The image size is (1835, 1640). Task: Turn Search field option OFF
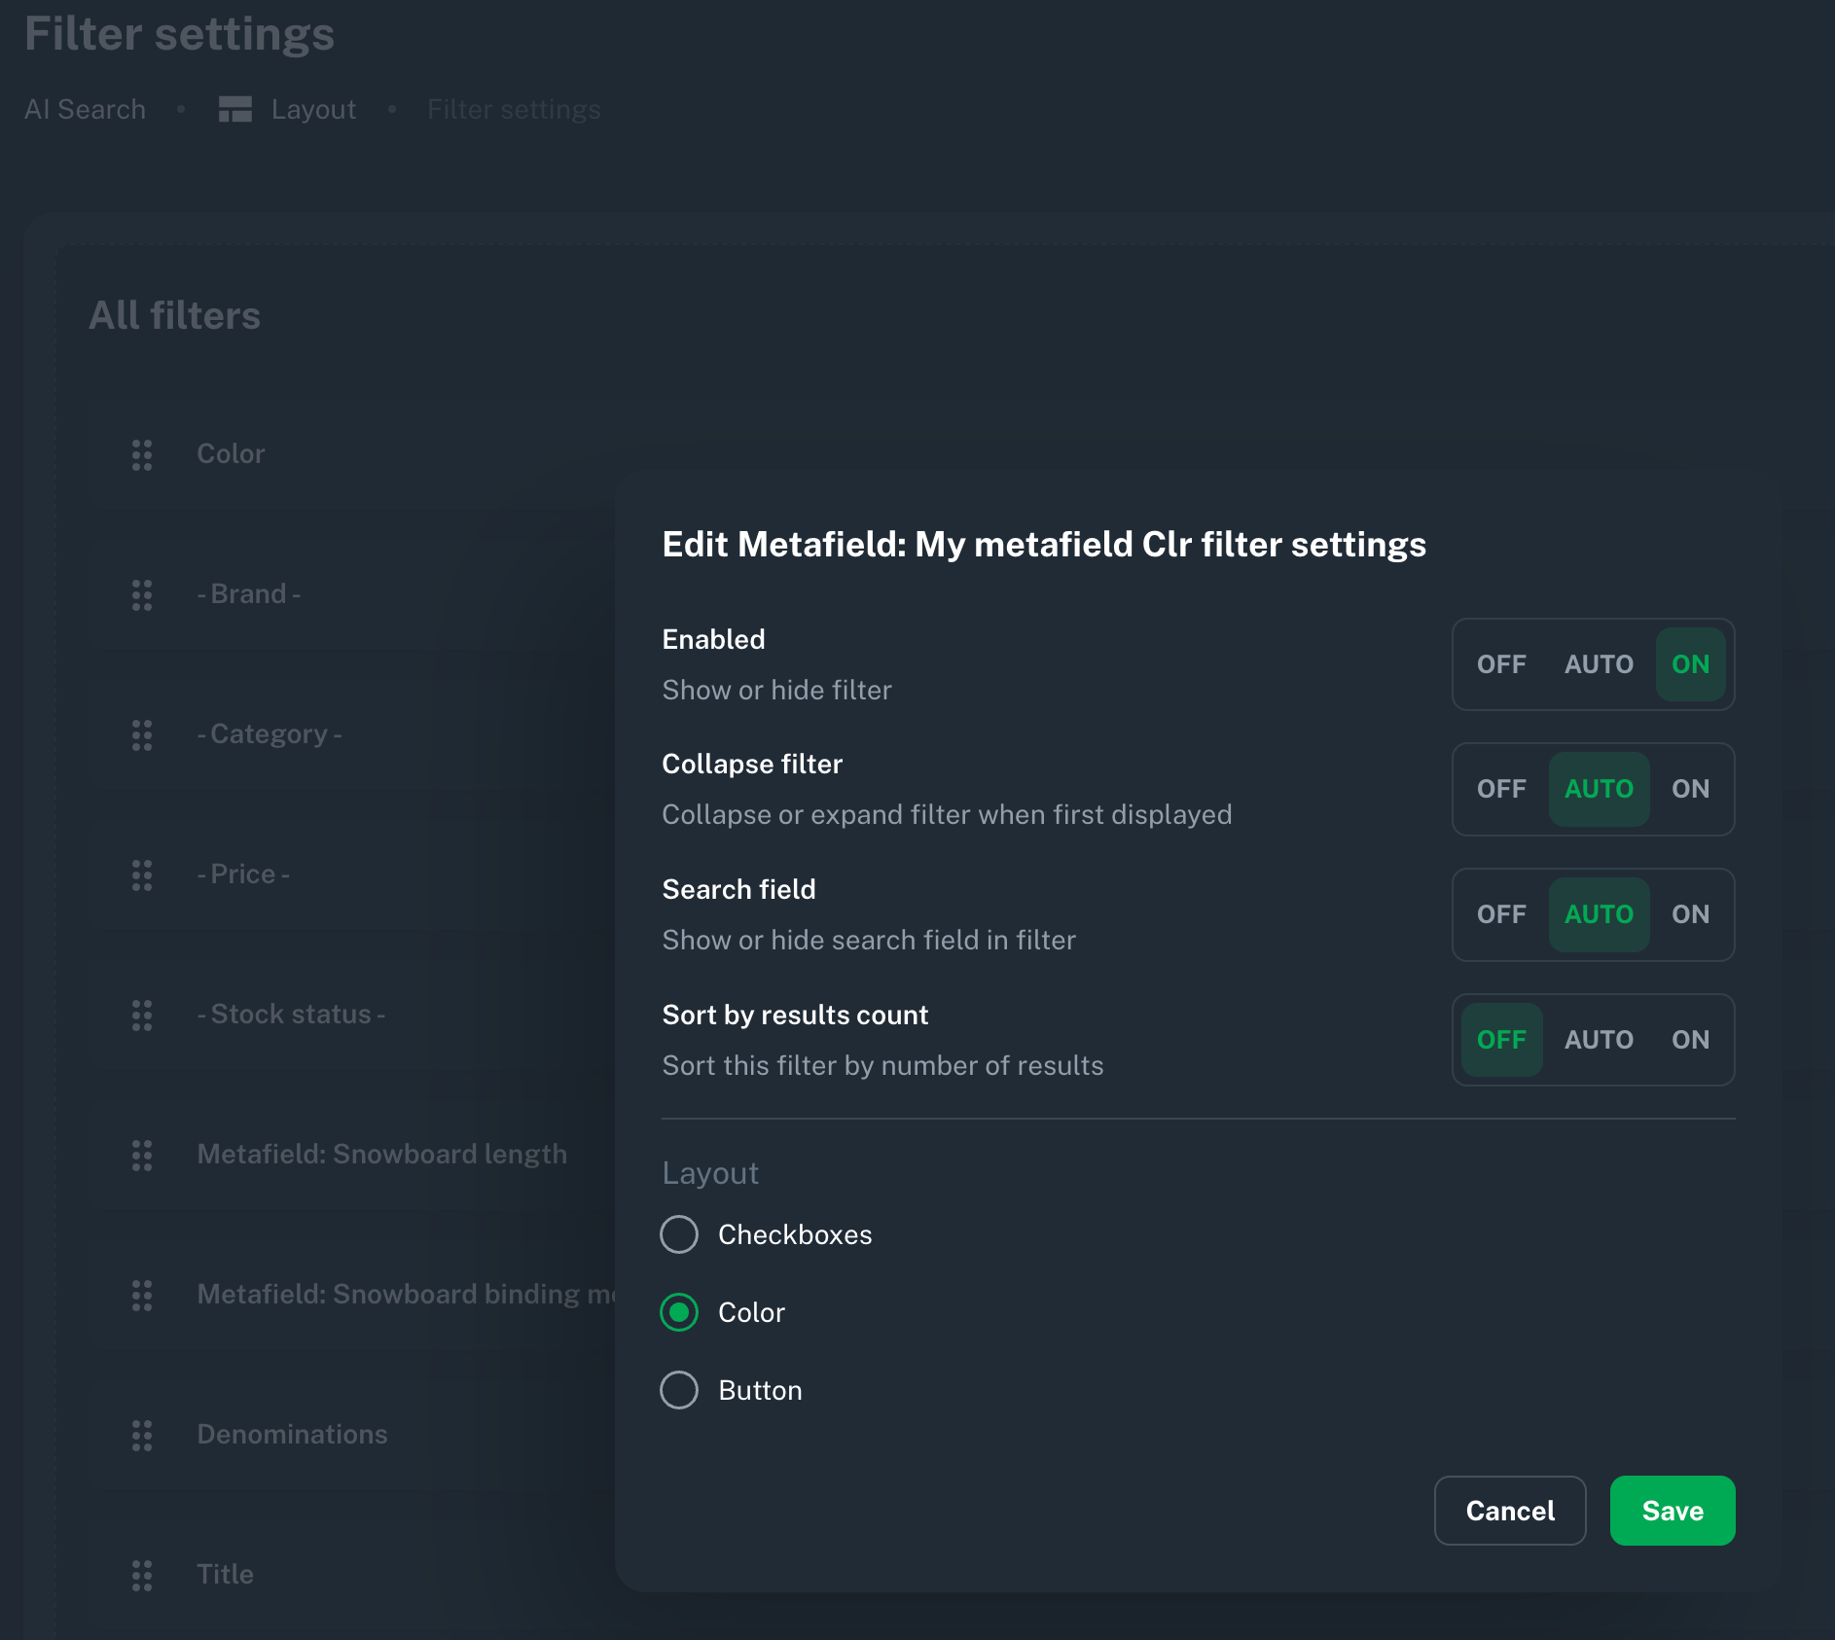tap(1501, 914)
